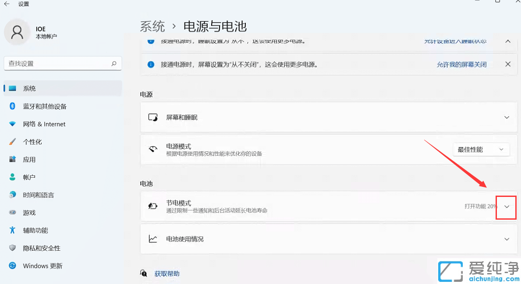This screenshot has height=284, width=521.
Task: Expand the 屏幕和睡眠 section
Action: [x=507, y=117]
